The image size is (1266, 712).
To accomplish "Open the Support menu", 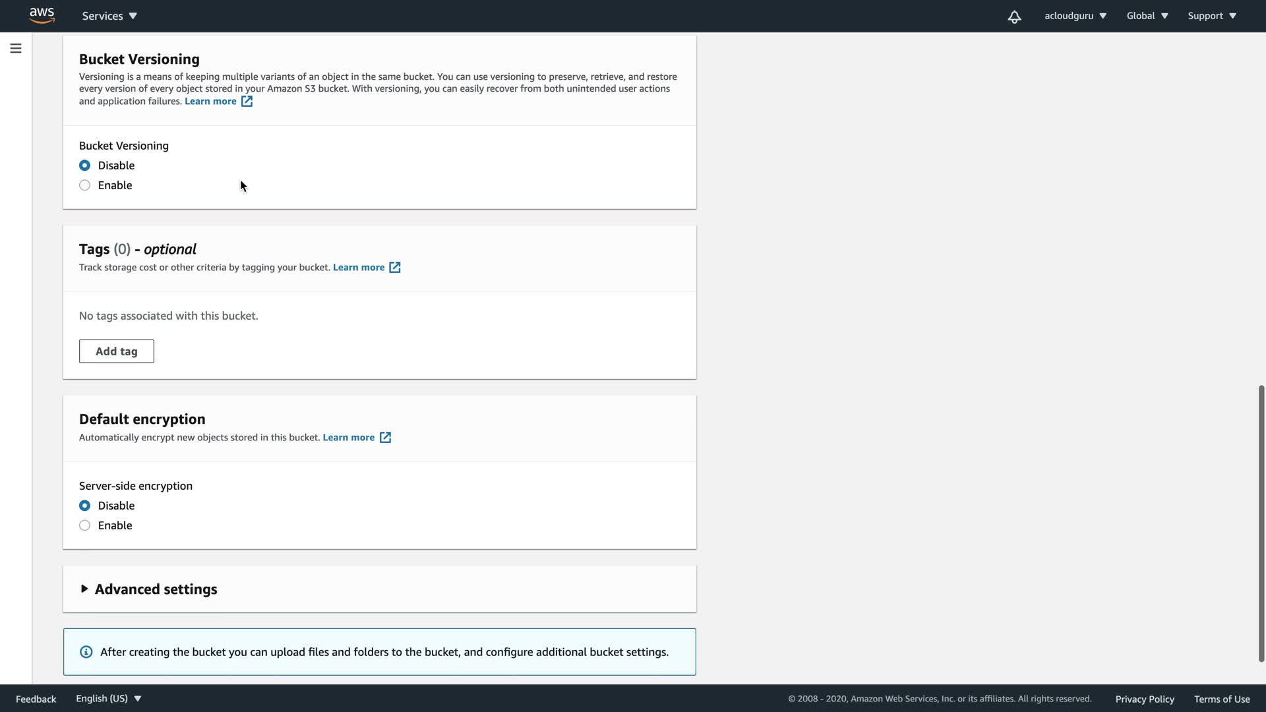I will point(1211,16).
